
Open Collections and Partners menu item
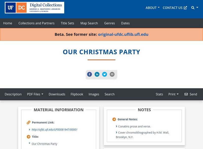click(x=36, y=23)
